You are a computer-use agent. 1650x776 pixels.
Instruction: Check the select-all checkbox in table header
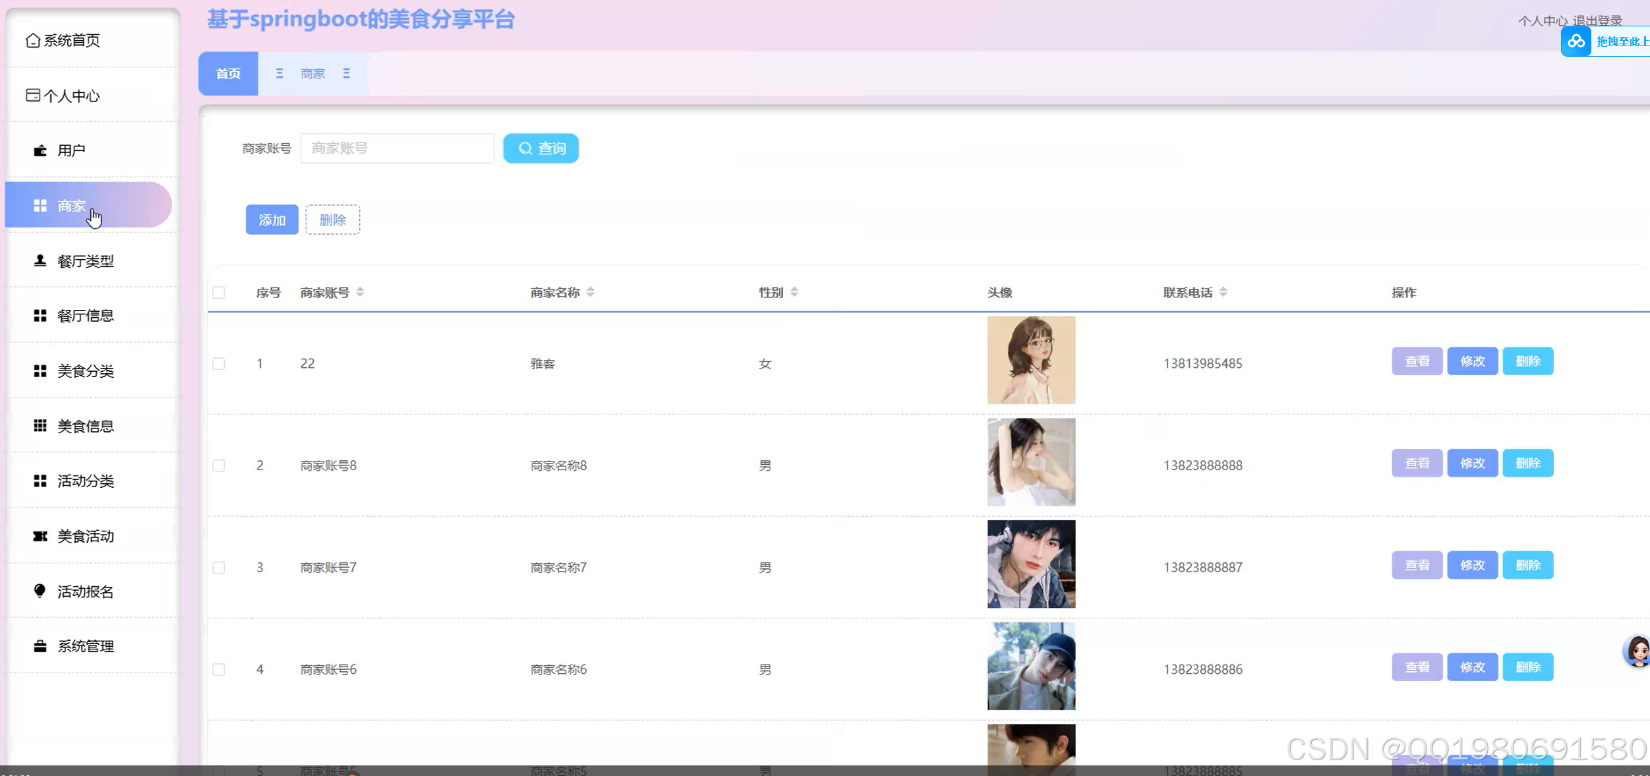tap(219, 293)
